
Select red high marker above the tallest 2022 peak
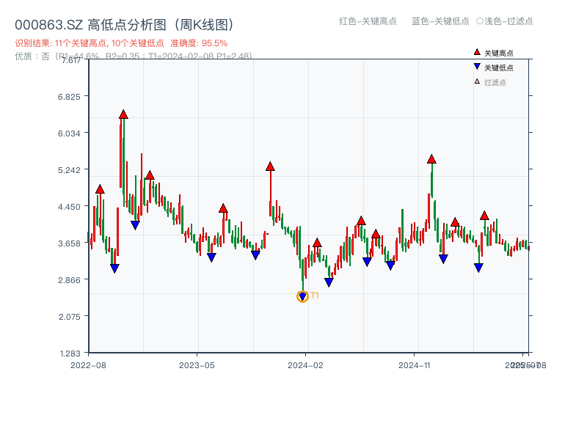pos(123,114)
